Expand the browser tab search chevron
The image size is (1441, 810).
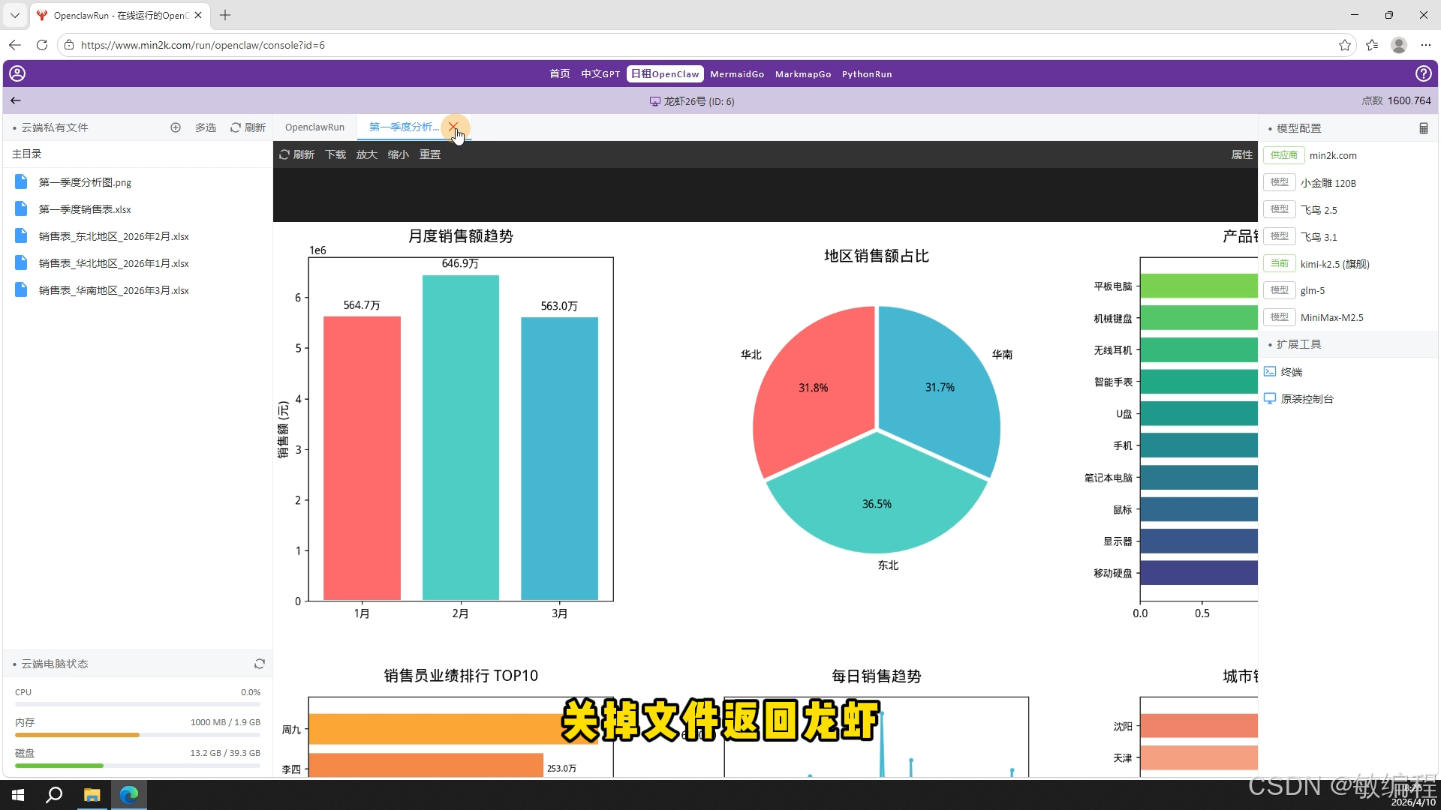pyautogui.click(x=14, y=15)
